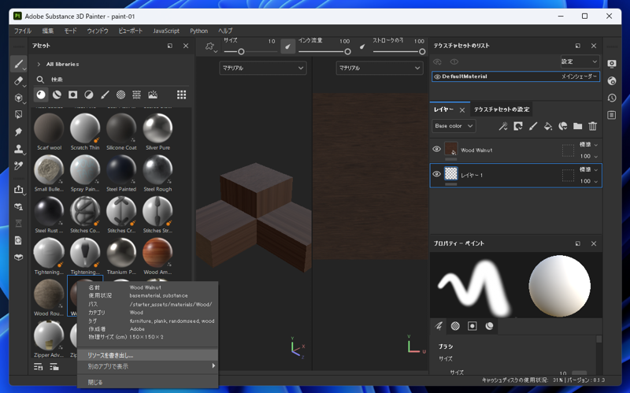Adjust the ストローク opacity slider handle
The width and height of the screenshot is (630, 393).
pos(422,51)
